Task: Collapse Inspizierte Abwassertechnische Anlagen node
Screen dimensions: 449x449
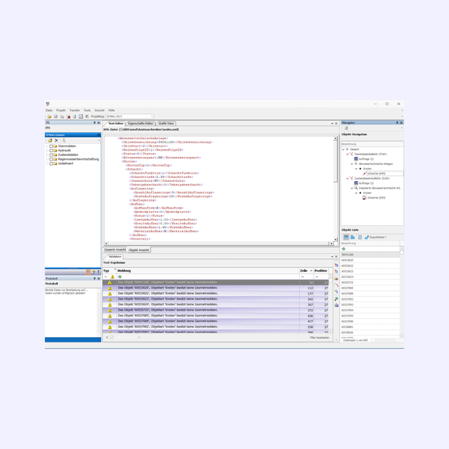Action: [x=352, y=188]
